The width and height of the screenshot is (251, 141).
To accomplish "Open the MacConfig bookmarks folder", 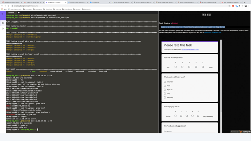I will pyautogui.click(x=86, y=9).
